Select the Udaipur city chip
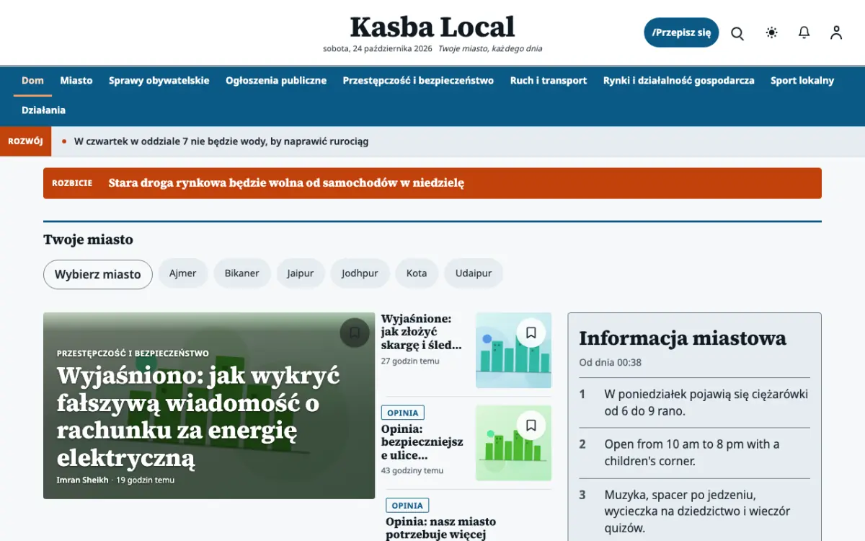865x541 pixels. (474, 273)
